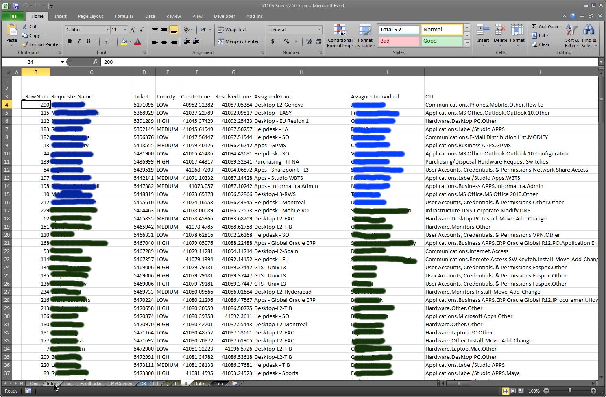
Task: Open the Clear dropdown in Editing group
Action: 542,44
